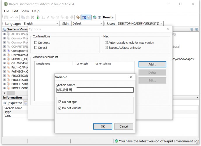201x146 pixels.
Task: Expand the NUMBER_OF tree node
Action: tap(4, 59)
